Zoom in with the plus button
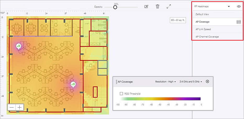244x119 pixels. click(x=19, y=107)
